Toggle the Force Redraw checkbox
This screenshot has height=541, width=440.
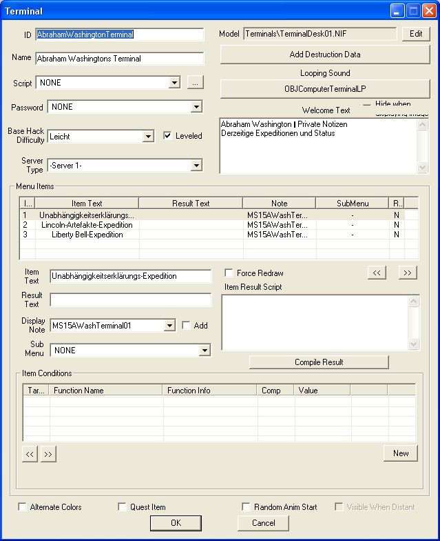tap(229, 273)
